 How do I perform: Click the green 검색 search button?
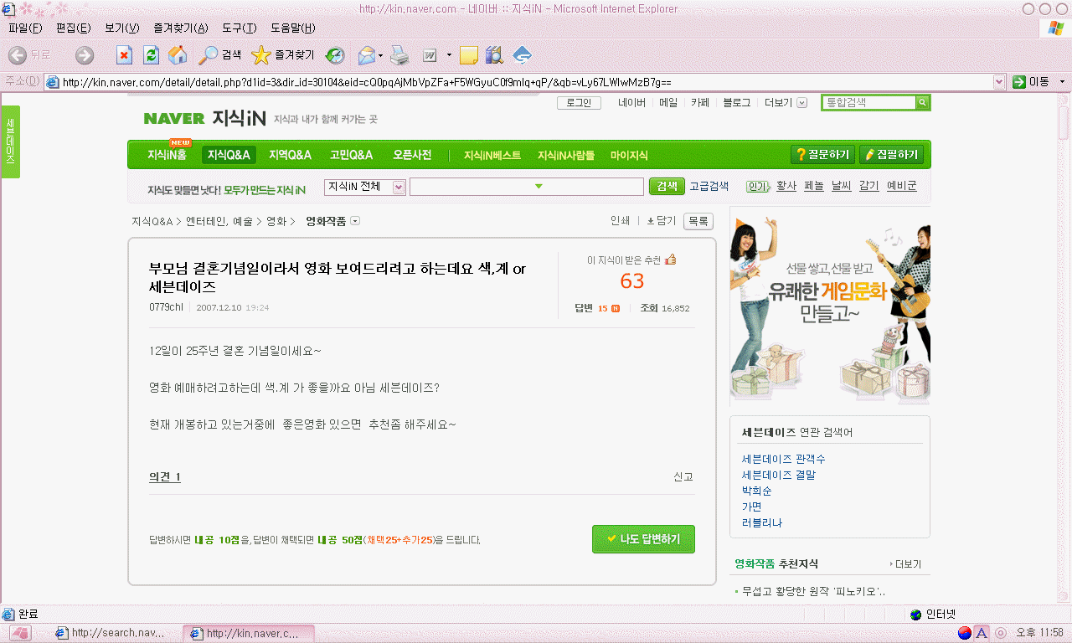(667, 187)
